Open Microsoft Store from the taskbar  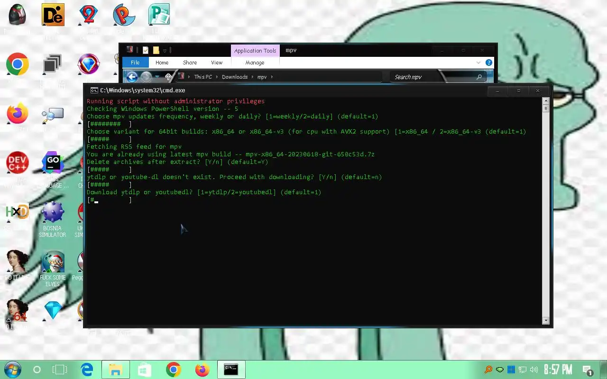pos(145,370)
